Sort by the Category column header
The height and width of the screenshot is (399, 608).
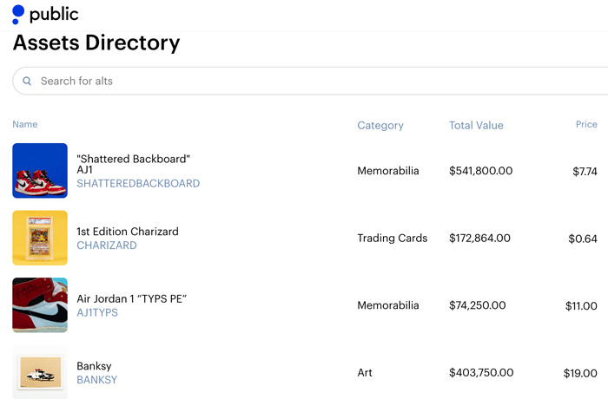coord(380,126)
